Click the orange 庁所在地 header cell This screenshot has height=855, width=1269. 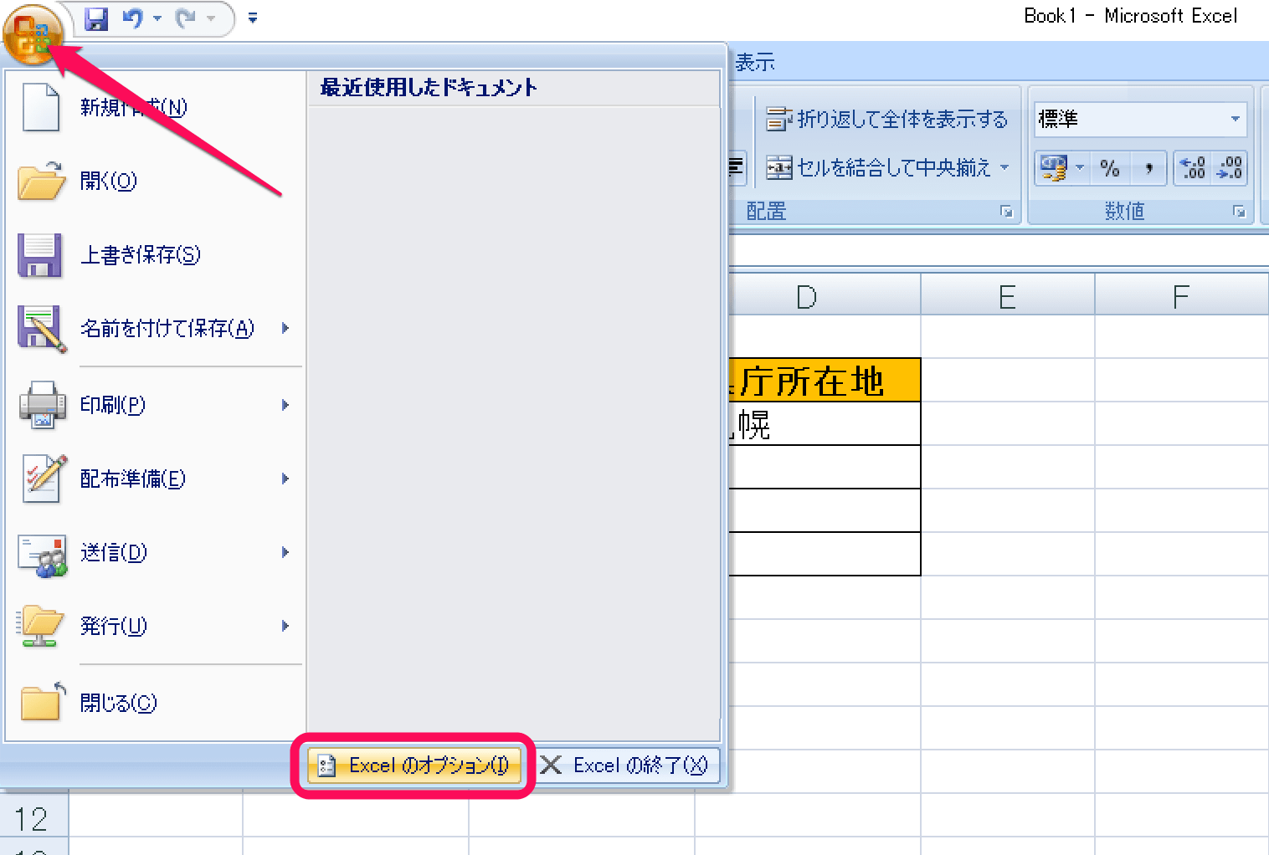tap(824, 381)
